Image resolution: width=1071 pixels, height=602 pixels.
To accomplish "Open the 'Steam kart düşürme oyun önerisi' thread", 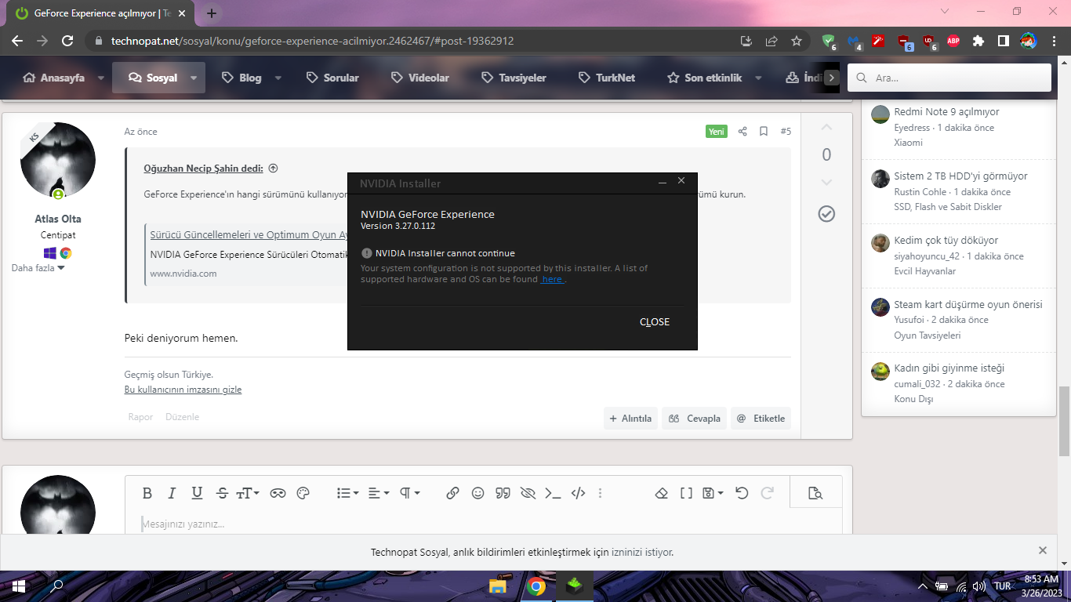I will point(968,305).
